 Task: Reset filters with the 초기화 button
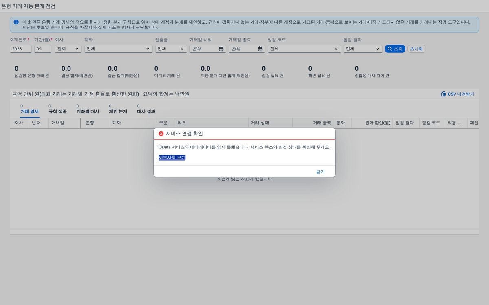[x=416, y=49]
